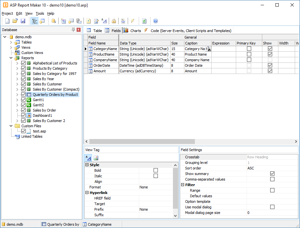Screen dimensions: 300x228
Task: Click the blue help question mark icon
Action: click(156, 21)
